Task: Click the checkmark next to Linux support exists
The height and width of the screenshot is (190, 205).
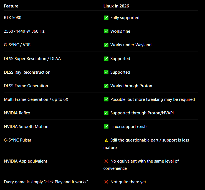Action: coord(106,127)
